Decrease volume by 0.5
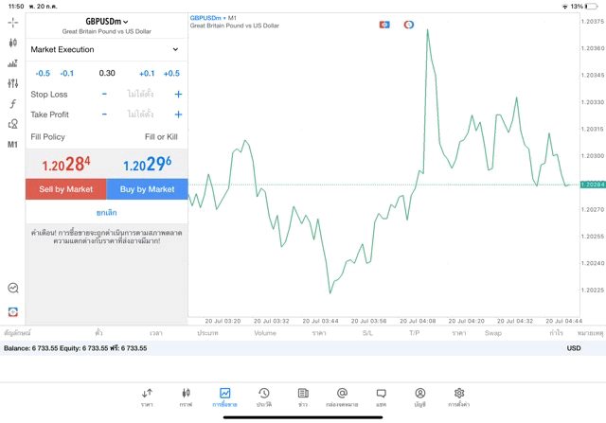 (43, 74)
